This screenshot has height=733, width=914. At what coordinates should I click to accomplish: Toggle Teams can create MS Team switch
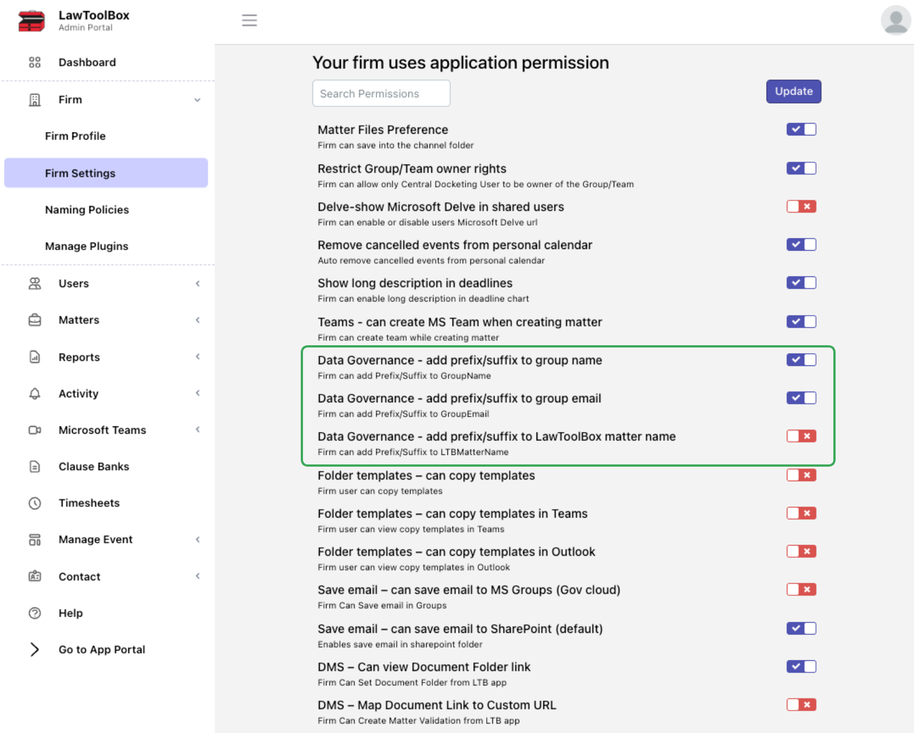tap(801, 322)
